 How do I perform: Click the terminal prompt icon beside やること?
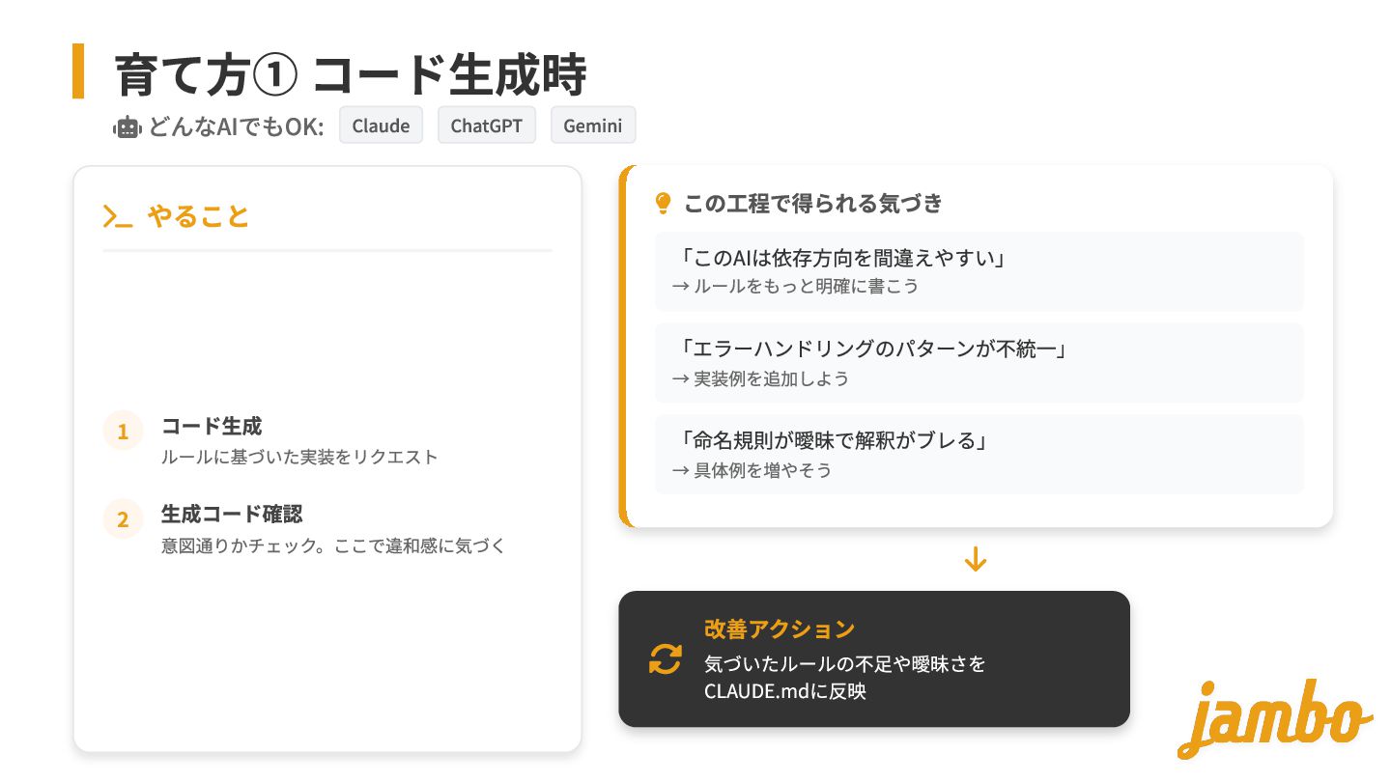tap(117, 217)
